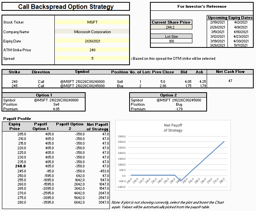Click the Current Share Price value 244.2
This screenshot has height=211, width=256.
point(171,27)
